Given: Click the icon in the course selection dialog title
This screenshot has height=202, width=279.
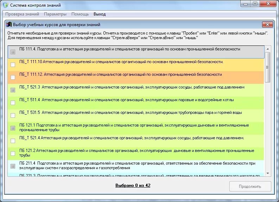Looking at the screenshot, I should [9, 24].
